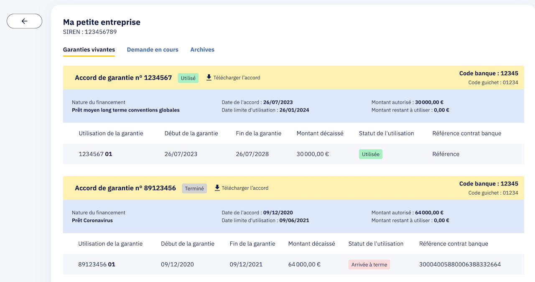
Task: Click the green Utilisée status tag
Action: point(371,154)
